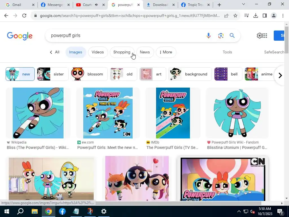Select the 'anime' suggestion chip

[260, 74]
